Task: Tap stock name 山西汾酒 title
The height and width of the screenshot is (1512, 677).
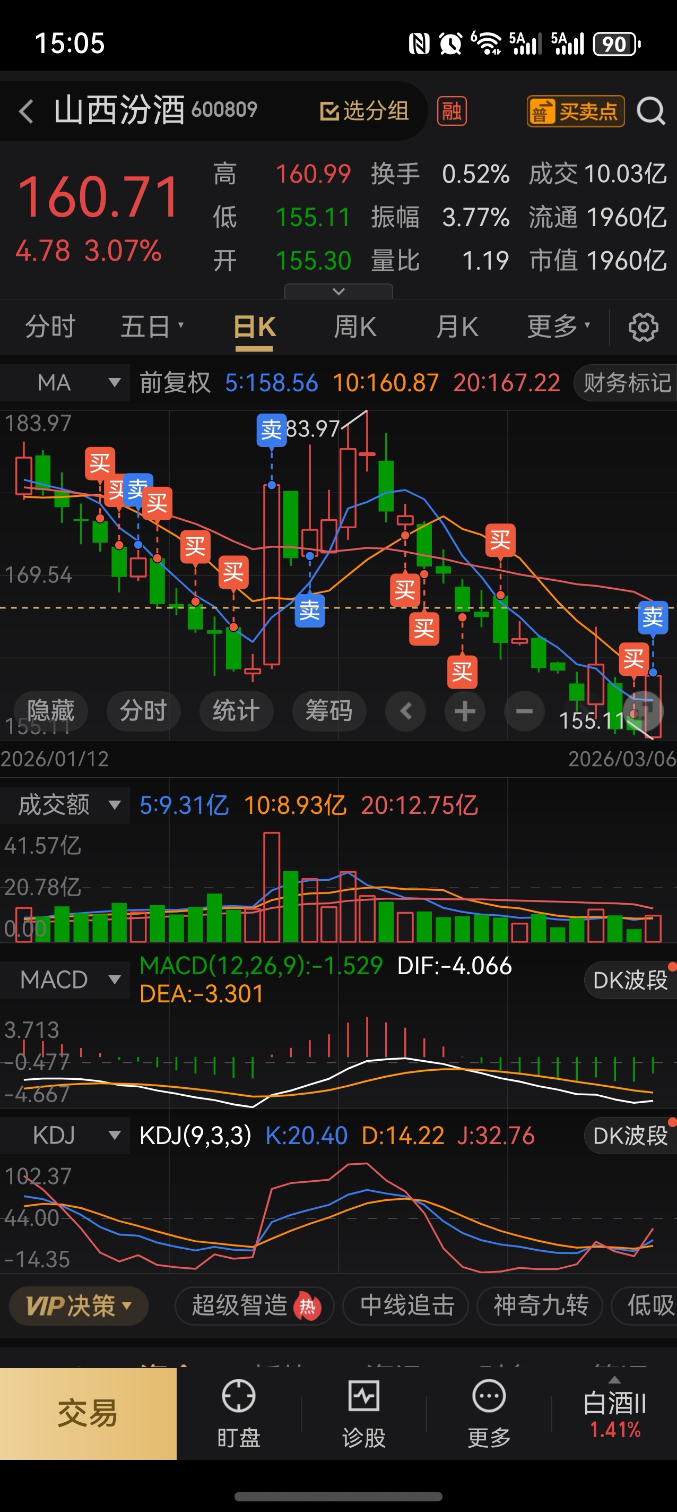Action: (119, 110)
